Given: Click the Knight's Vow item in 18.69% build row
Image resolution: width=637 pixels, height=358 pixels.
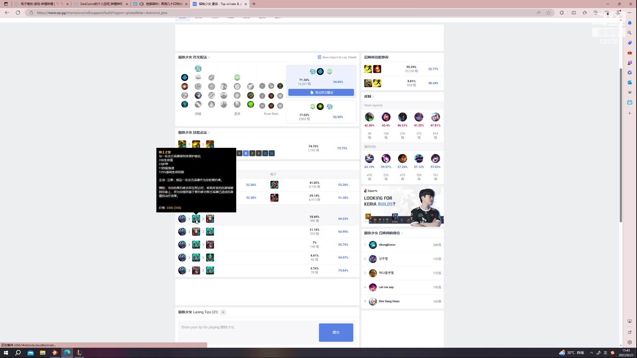Looking at the screenshot, I should [x=196, y=219].
